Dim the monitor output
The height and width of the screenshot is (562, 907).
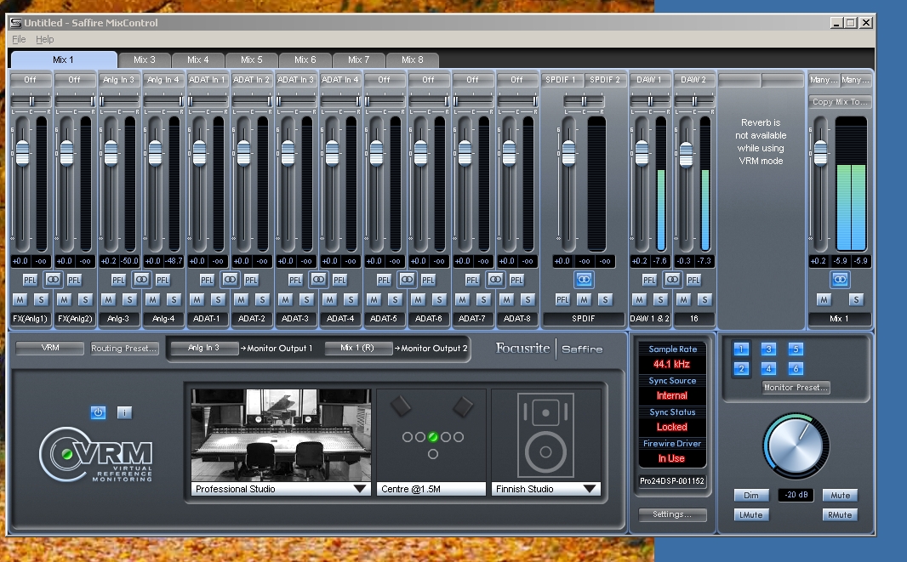751,496
